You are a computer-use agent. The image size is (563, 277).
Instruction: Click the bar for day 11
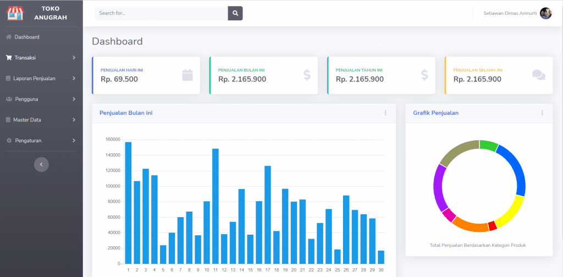(216, 206)
